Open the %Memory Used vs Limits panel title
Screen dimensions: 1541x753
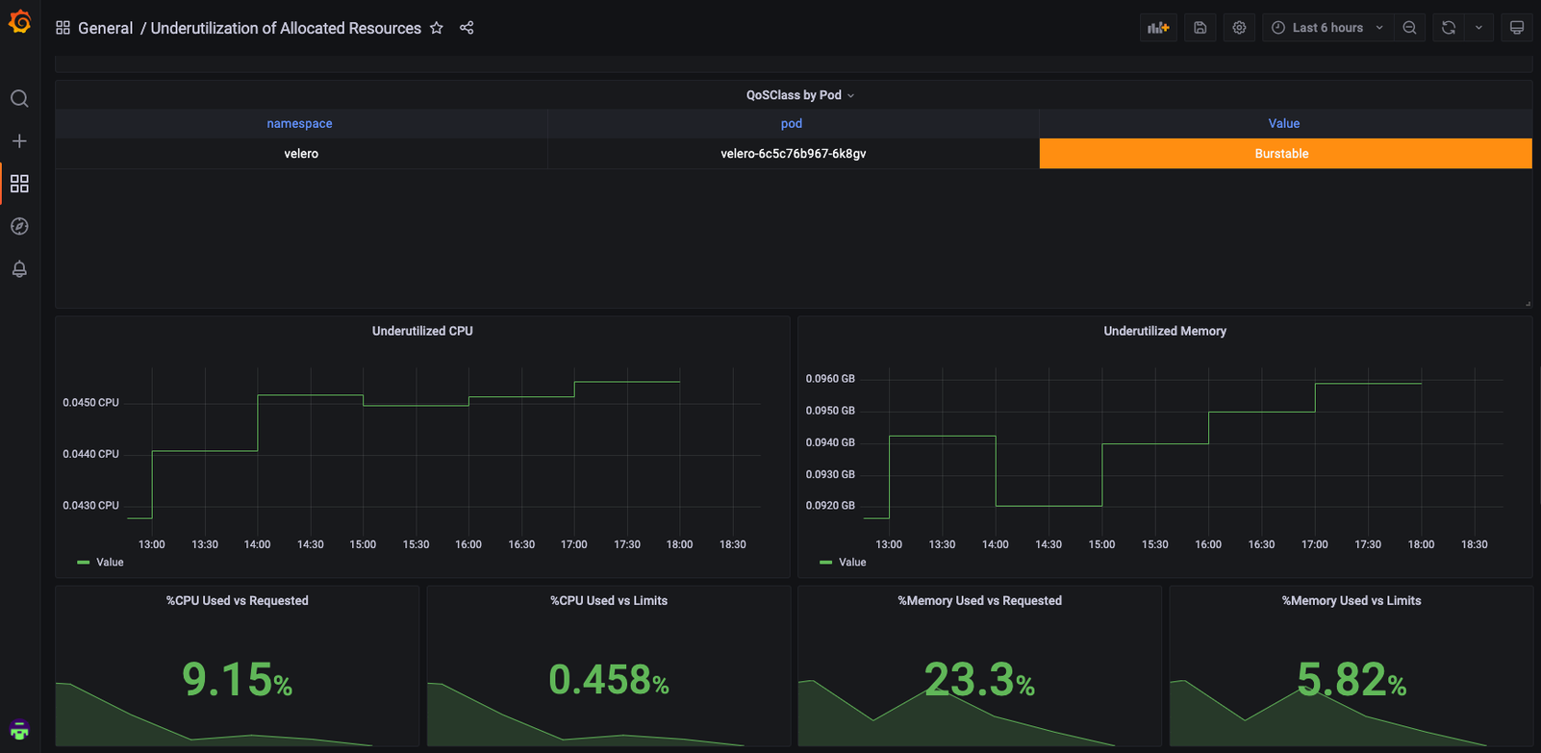[x=1352, y=601]
